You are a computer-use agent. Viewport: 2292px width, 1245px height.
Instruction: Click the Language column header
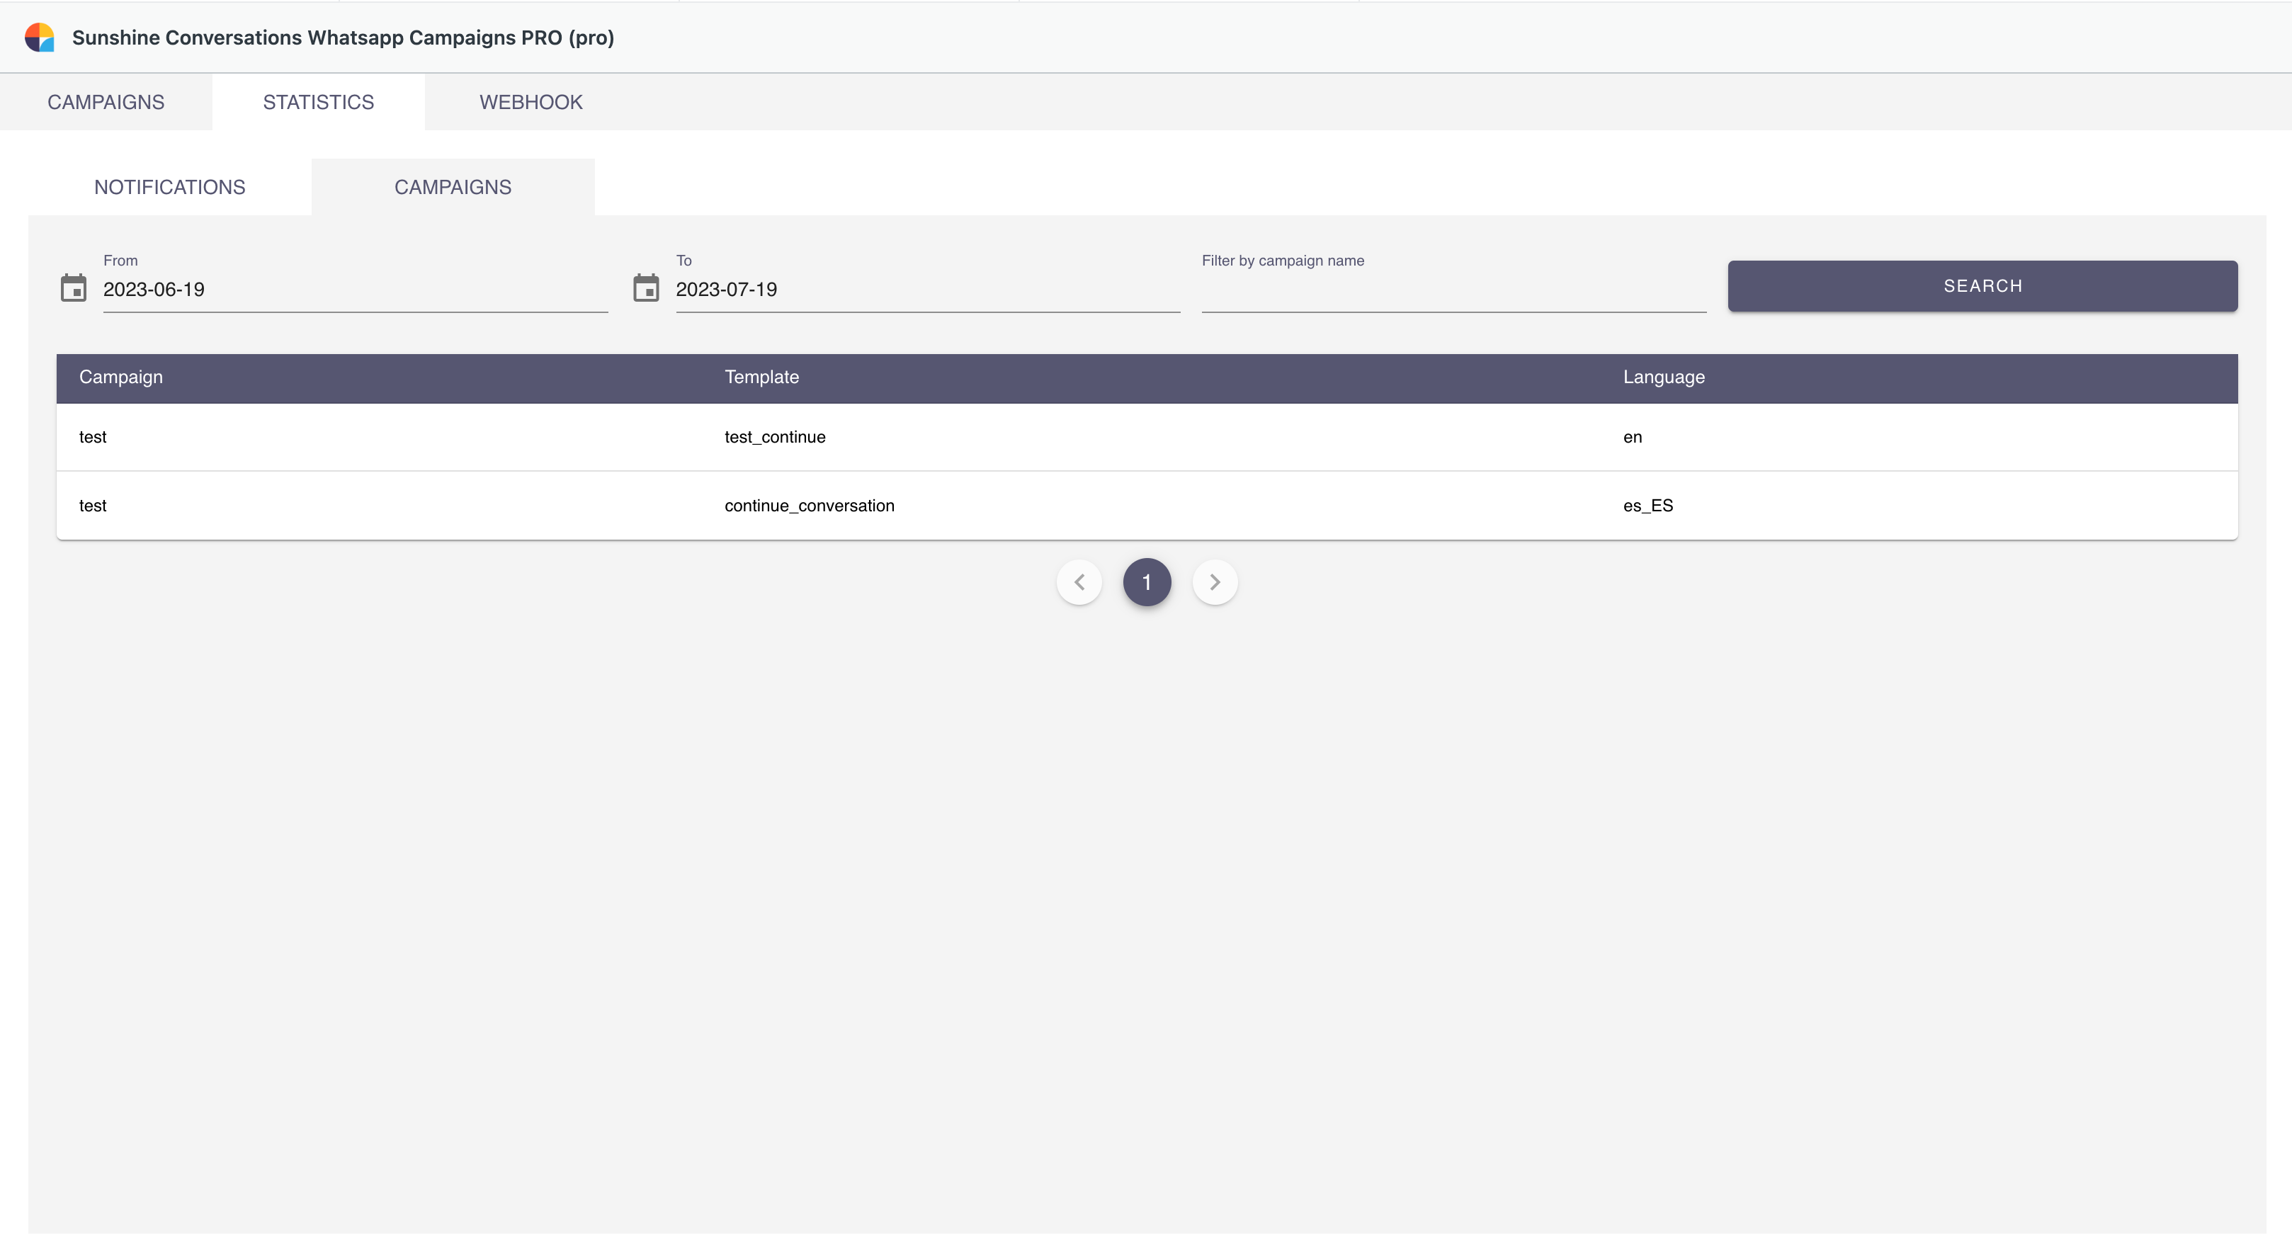pos(1663,377)
